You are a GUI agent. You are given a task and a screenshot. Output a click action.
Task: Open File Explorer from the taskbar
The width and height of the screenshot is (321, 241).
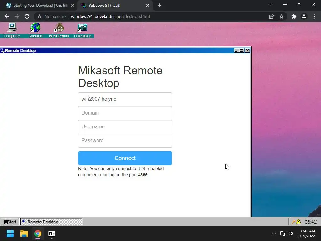[x=24, y=233]
